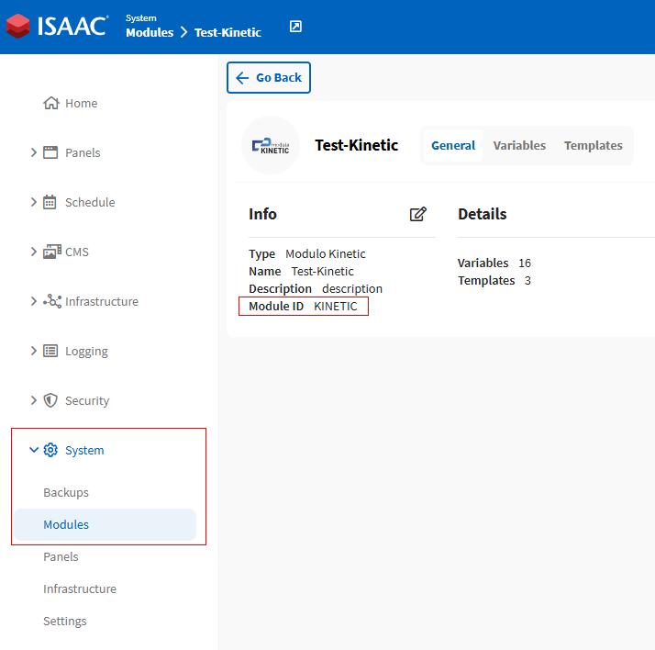This screenshot has height=650, width=655.
Task: Click the Security sidebar label
Action: tap(87, 400)
